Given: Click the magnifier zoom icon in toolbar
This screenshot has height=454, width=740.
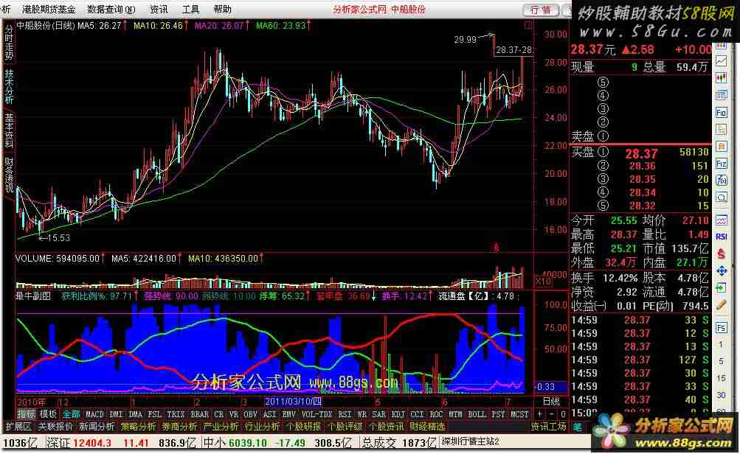Looking at the screenshot, I should pos(721,198).
